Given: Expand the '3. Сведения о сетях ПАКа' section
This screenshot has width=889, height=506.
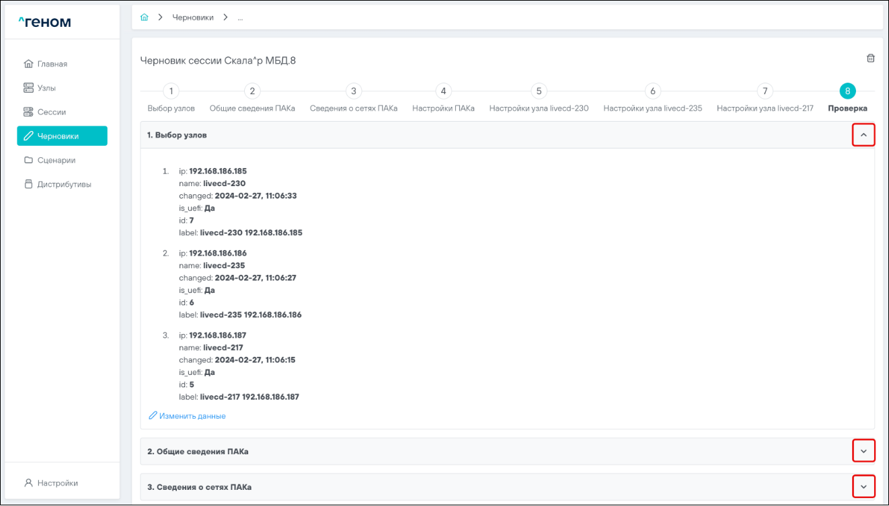Looking at the screenshot, I should (863, 487).
